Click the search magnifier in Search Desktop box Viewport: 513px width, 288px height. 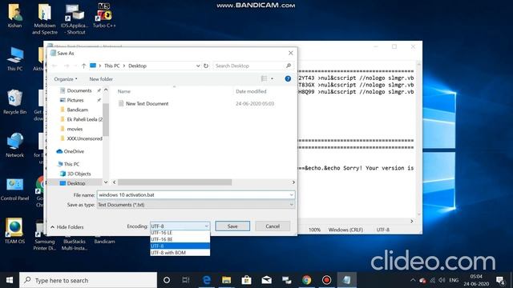pos(289,66)
